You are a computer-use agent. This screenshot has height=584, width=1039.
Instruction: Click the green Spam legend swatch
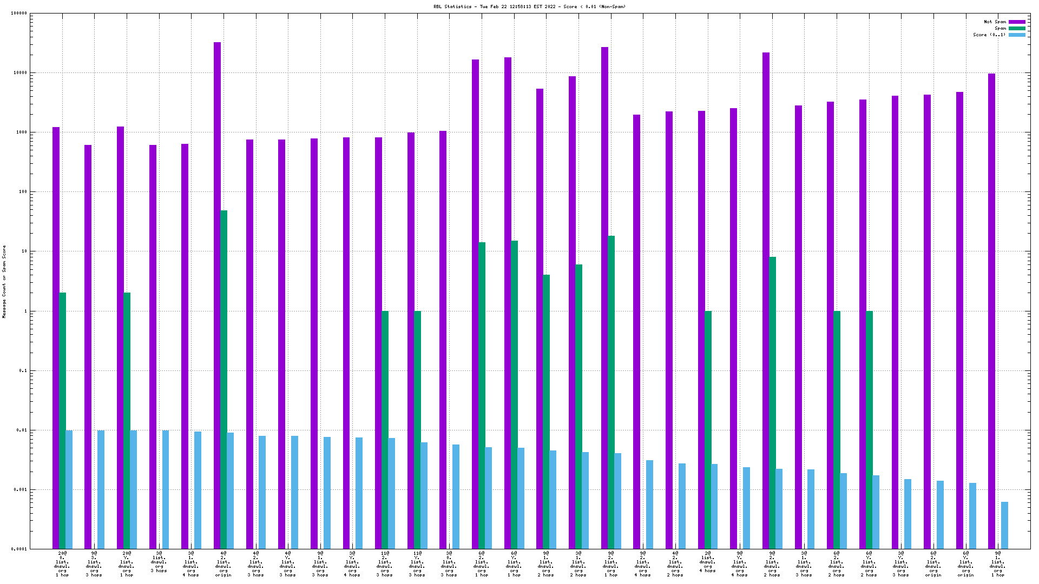(1017, 29)
